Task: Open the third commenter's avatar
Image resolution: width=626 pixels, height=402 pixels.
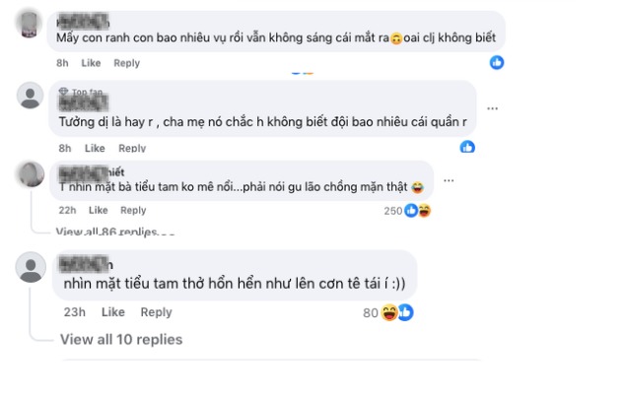Action: [31, 173]
